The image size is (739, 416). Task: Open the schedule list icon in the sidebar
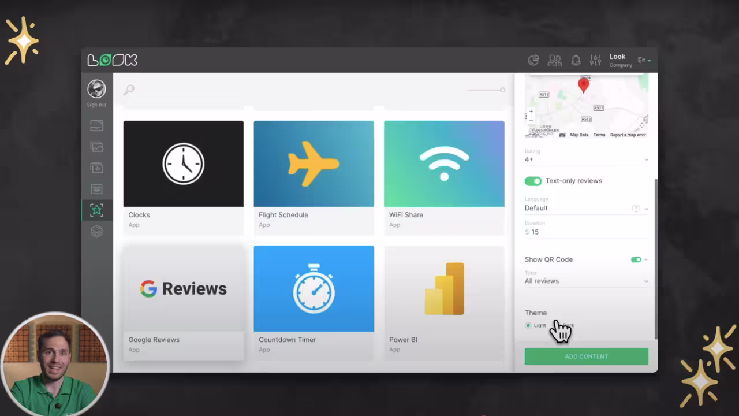pos(96,189)
